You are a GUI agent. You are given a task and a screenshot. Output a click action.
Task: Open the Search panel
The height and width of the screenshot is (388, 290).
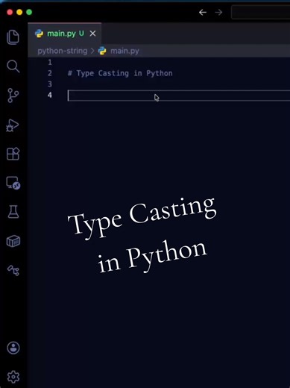[13, 66]
